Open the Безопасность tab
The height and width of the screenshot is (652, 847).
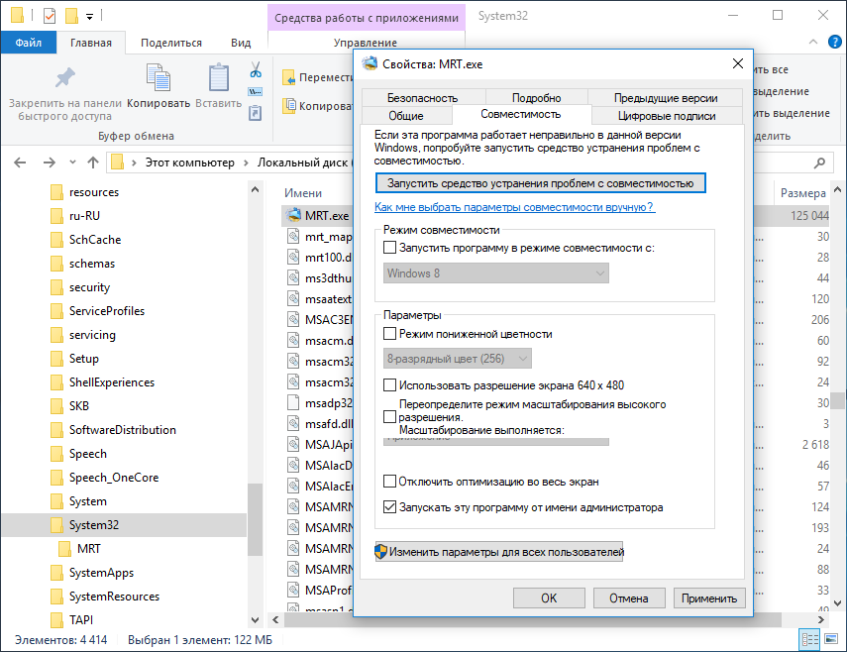click(422, 98)
